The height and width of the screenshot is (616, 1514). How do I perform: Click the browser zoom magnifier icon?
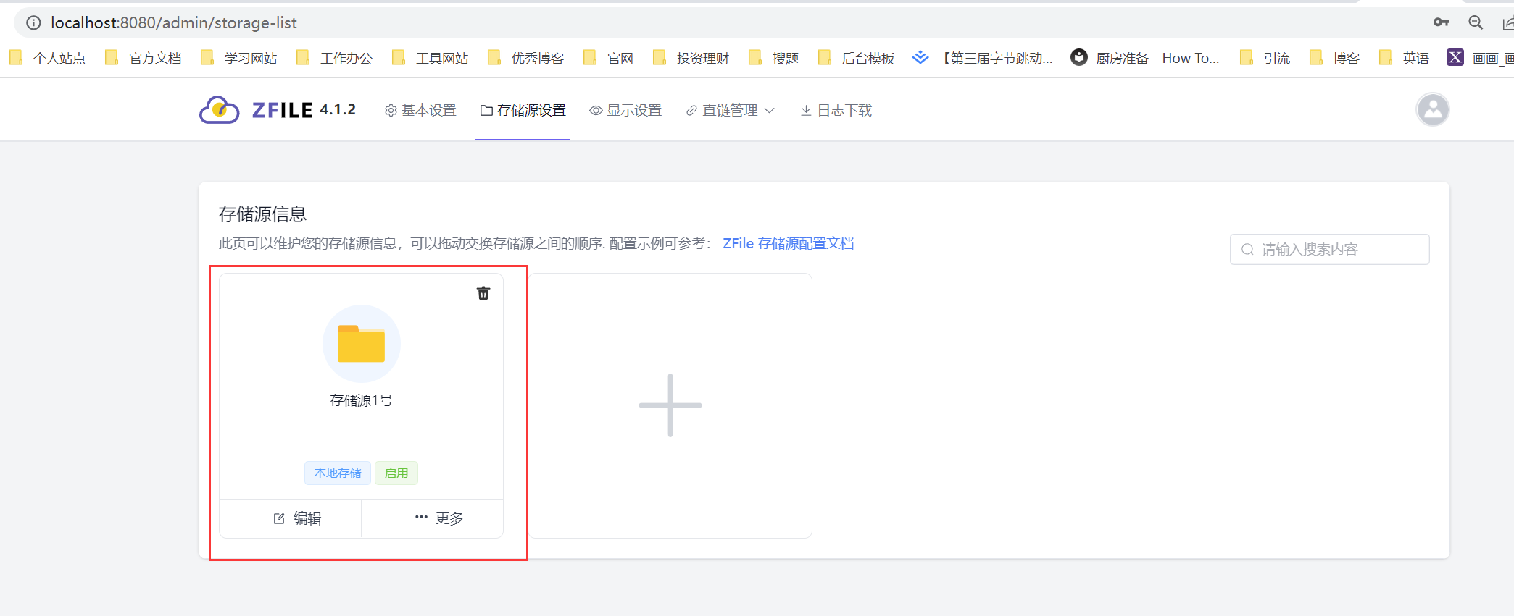1476,22
